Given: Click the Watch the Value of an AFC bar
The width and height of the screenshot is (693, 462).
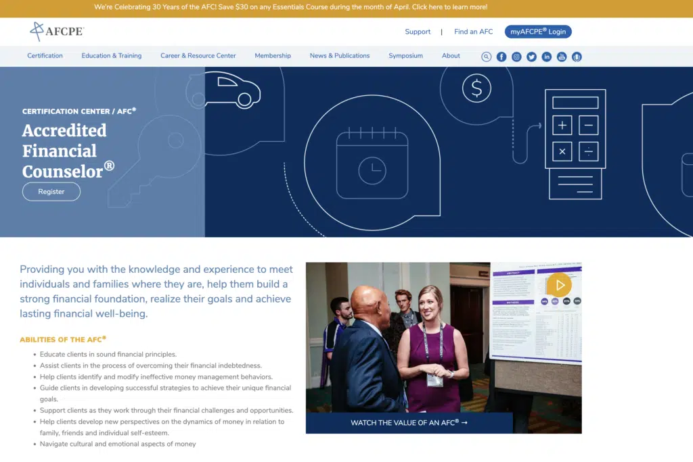Looking at the screenshot, I should point(409,423).
